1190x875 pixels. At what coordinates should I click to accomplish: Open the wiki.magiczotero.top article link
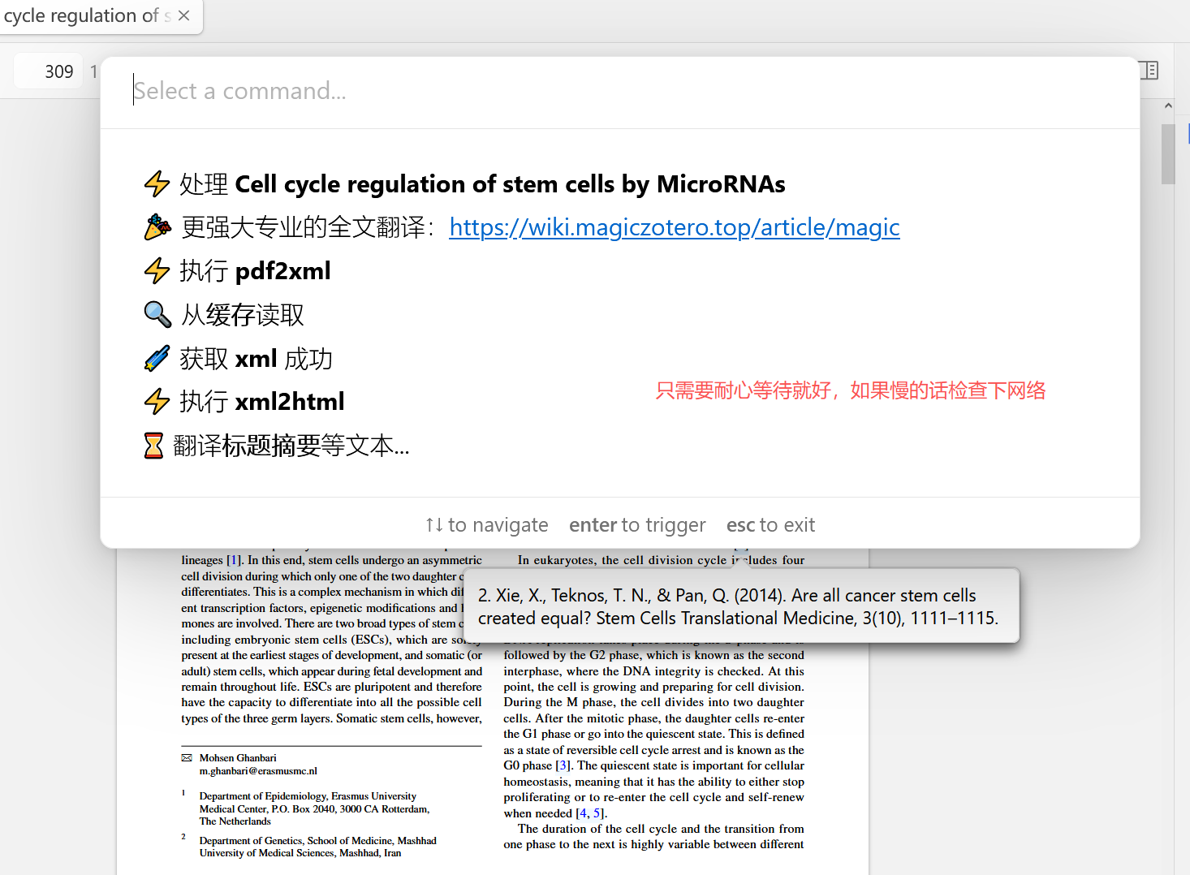(x=674, y=227)
